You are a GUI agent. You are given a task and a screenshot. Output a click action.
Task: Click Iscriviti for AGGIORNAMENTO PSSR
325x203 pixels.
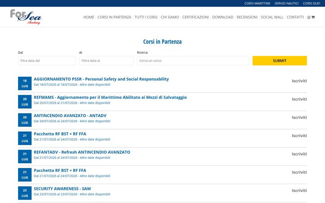click(x=299, y=81)
